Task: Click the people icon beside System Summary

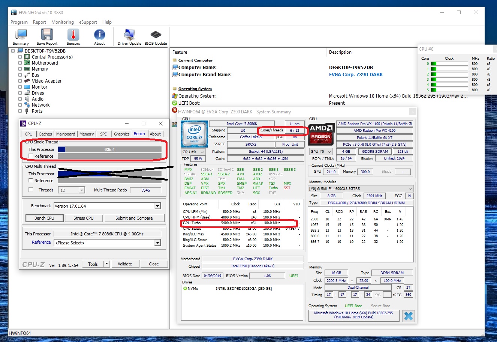Action: (x=174, y=125)
